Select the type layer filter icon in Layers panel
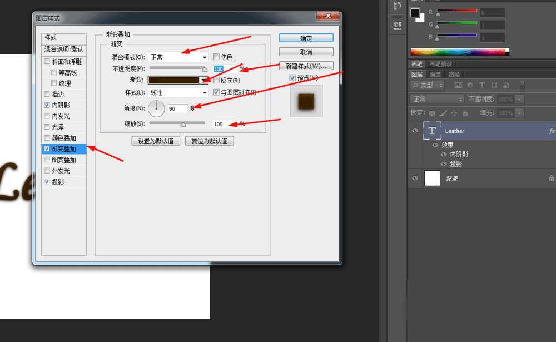The image size is (556, 342). (x=482, y=85)
